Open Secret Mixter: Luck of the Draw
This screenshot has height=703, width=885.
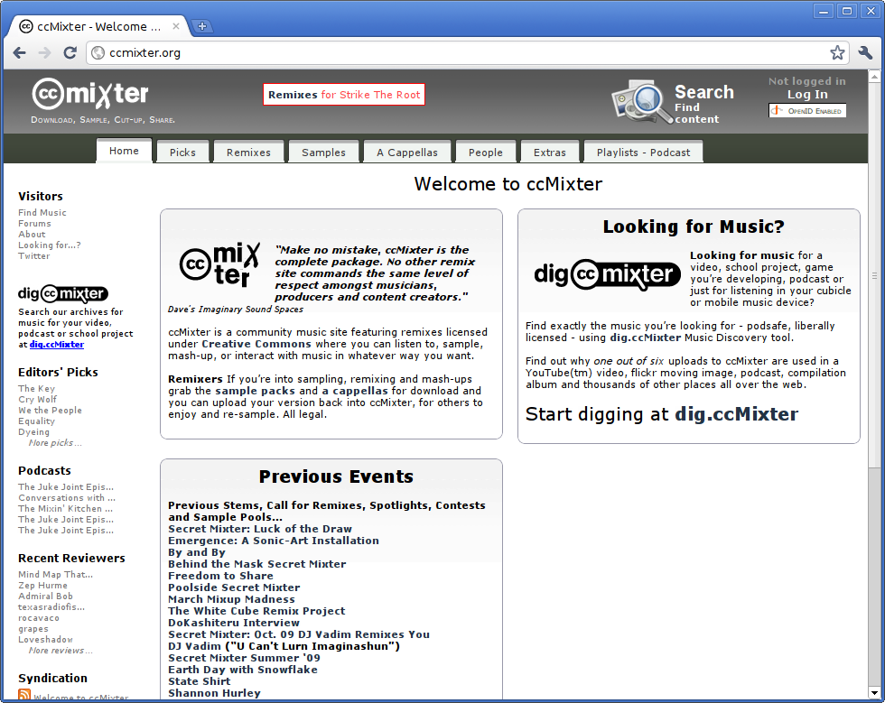[260, 529]
